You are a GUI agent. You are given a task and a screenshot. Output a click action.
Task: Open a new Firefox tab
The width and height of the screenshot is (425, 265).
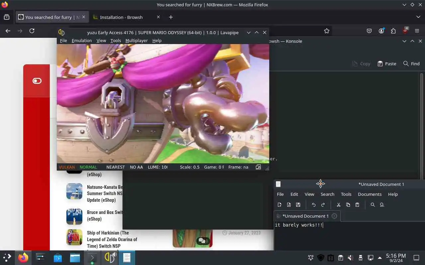coord(171,17)
